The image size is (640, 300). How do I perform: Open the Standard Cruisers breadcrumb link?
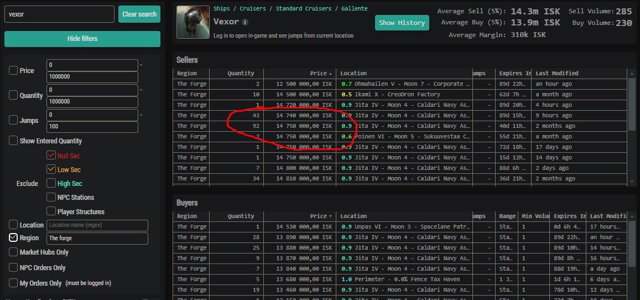pyautogui.click(x=303, y=8)
